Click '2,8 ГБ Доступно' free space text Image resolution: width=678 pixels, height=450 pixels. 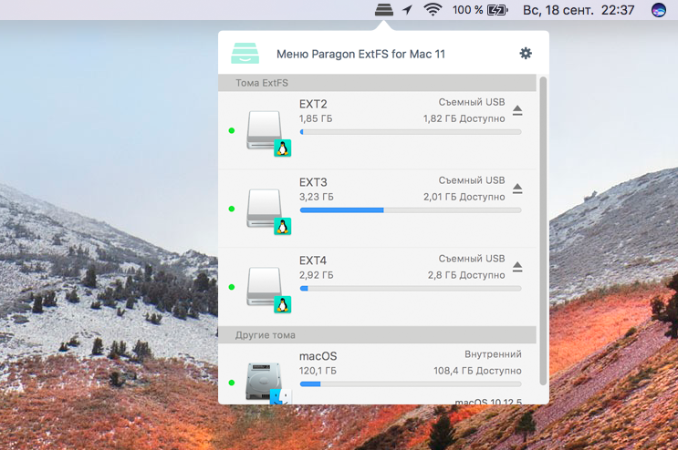click(x=466, y=275)
